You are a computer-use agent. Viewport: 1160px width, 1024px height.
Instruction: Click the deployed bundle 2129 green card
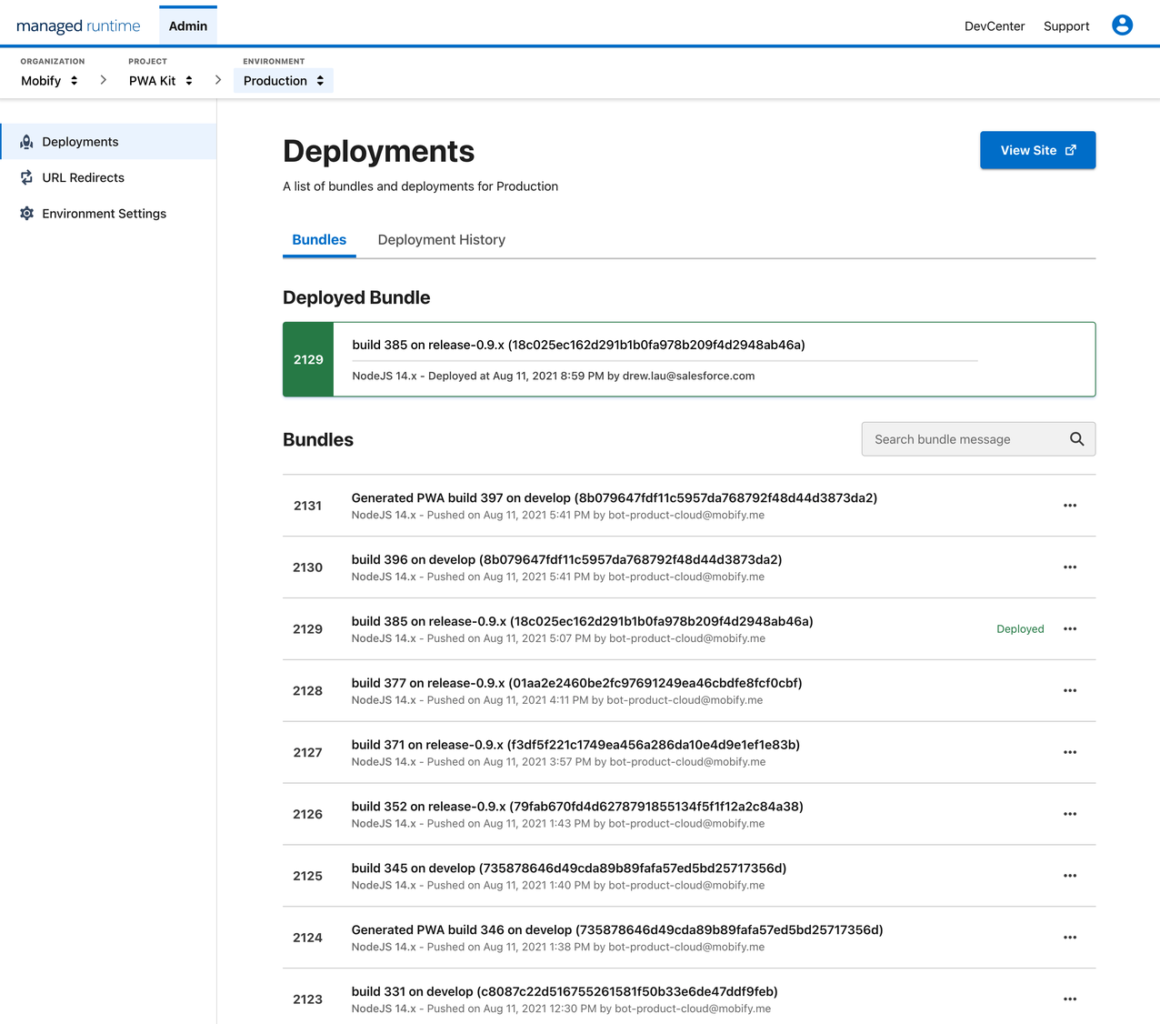coord(688,359)
